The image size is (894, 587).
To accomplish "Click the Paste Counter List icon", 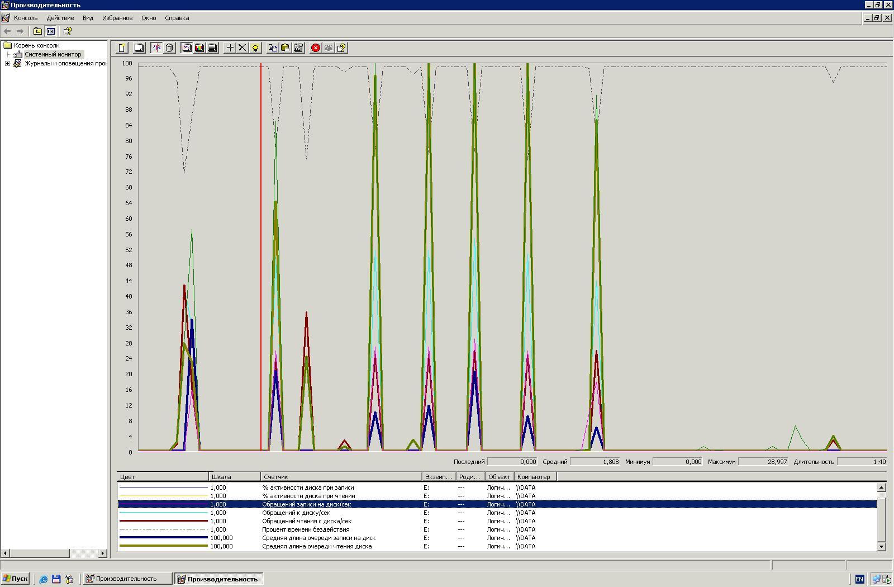I will pos(285,48).
